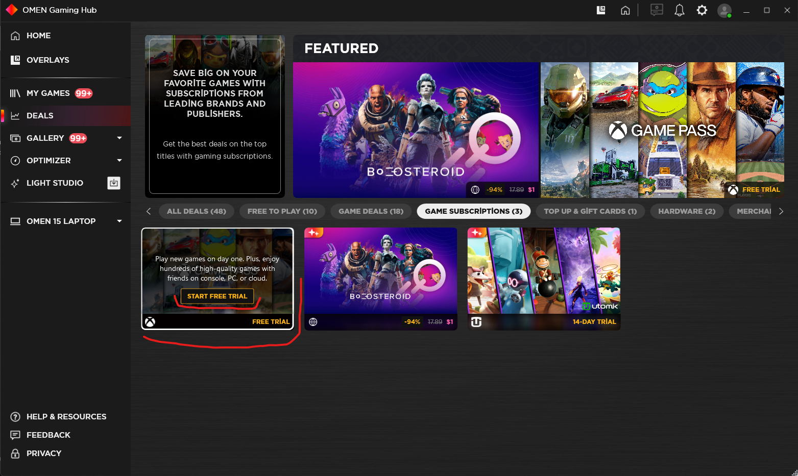Click the 99+ badge next to MY GAMES
Screen dimensions: 798x476
[x=84, y=93]
